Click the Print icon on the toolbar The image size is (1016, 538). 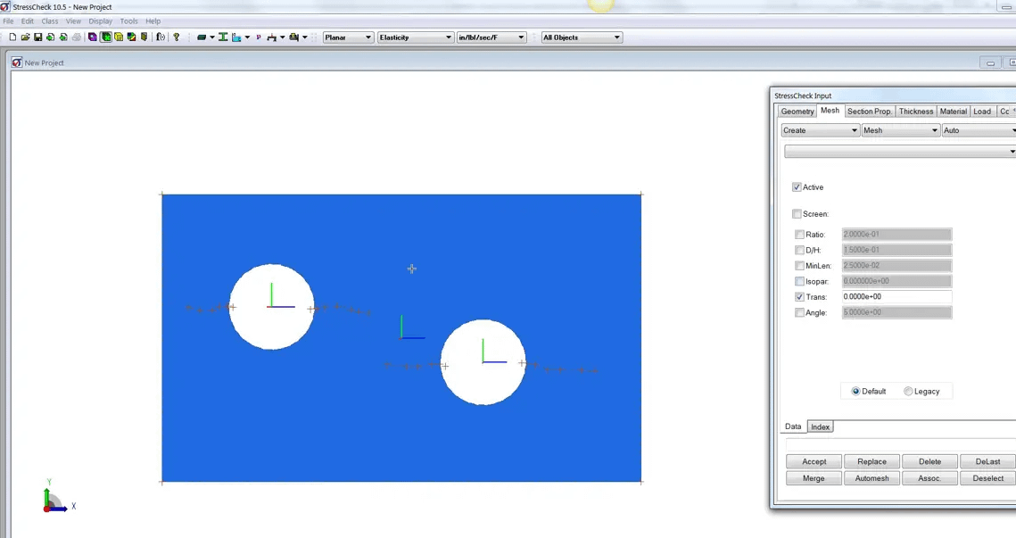(x=78, y=37)
